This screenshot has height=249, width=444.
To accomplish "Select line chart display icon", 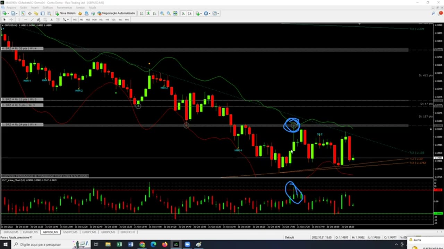I will (x=155, y=13).
